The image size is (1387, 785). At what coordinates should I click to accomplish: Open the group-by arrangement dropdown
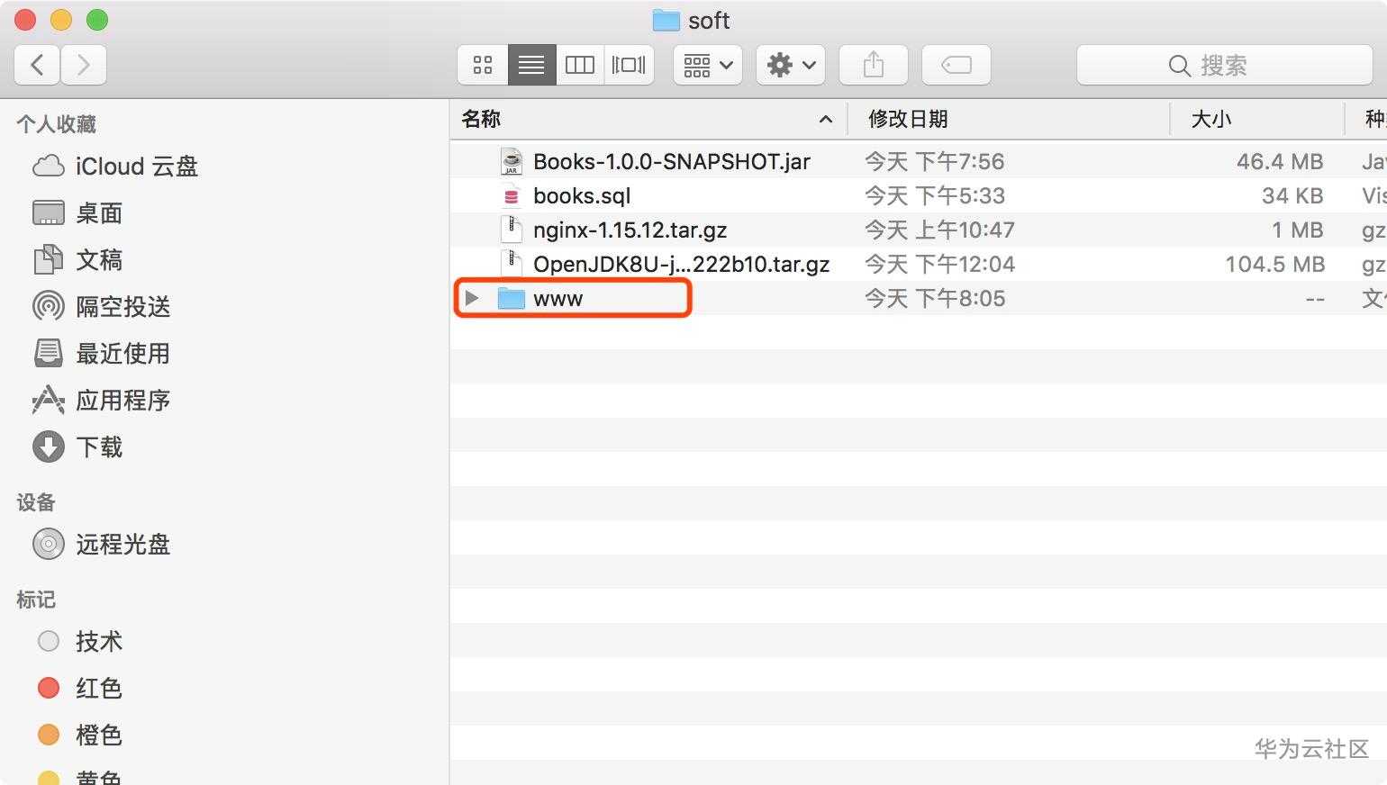coord(708,65)
